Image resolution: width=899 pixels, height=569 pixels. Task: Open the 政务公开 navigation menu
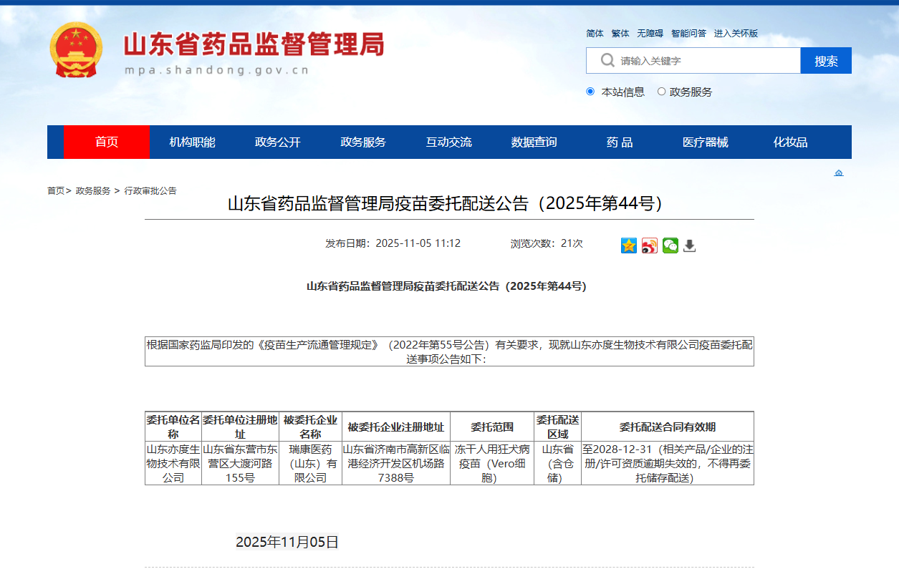tap(278, 142)
